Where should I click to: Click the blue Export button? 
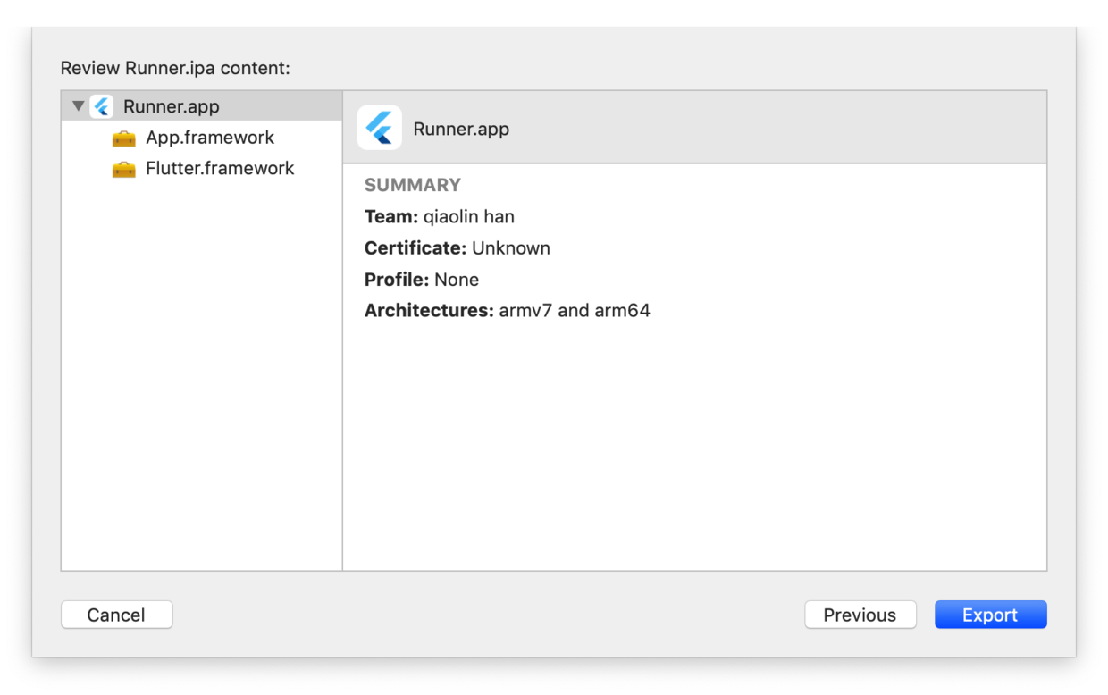pyautogui.click(x=990, y=615)
